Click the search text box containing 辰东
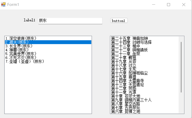The height and width of the screenshot is (118, 192). pyautogui.click(x=70, y=21)
